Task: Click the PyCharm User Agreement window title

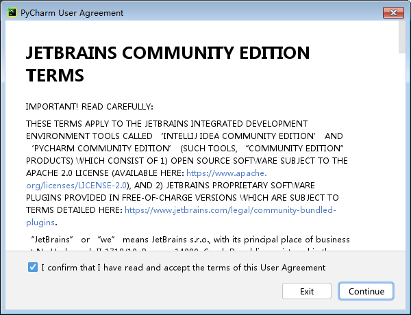Action: [72, 13]
